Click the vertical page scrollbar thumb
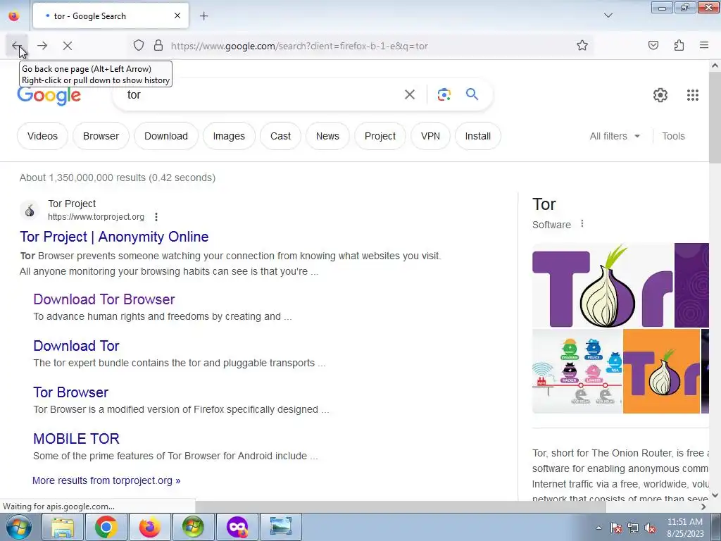The image size is (721, 541). tap(715, 118)
